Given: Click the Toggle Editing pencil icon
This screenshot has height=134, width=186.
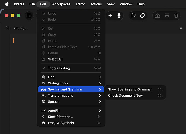Looking at the screenshot, I should coord(43,68).
